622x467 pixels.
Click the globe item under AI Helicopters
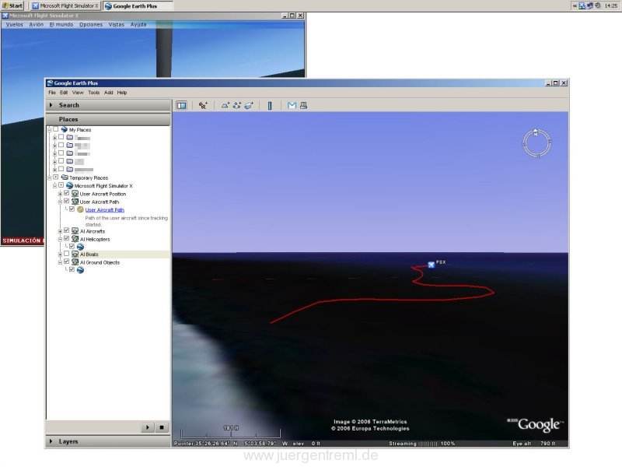[x=81, y=247]
